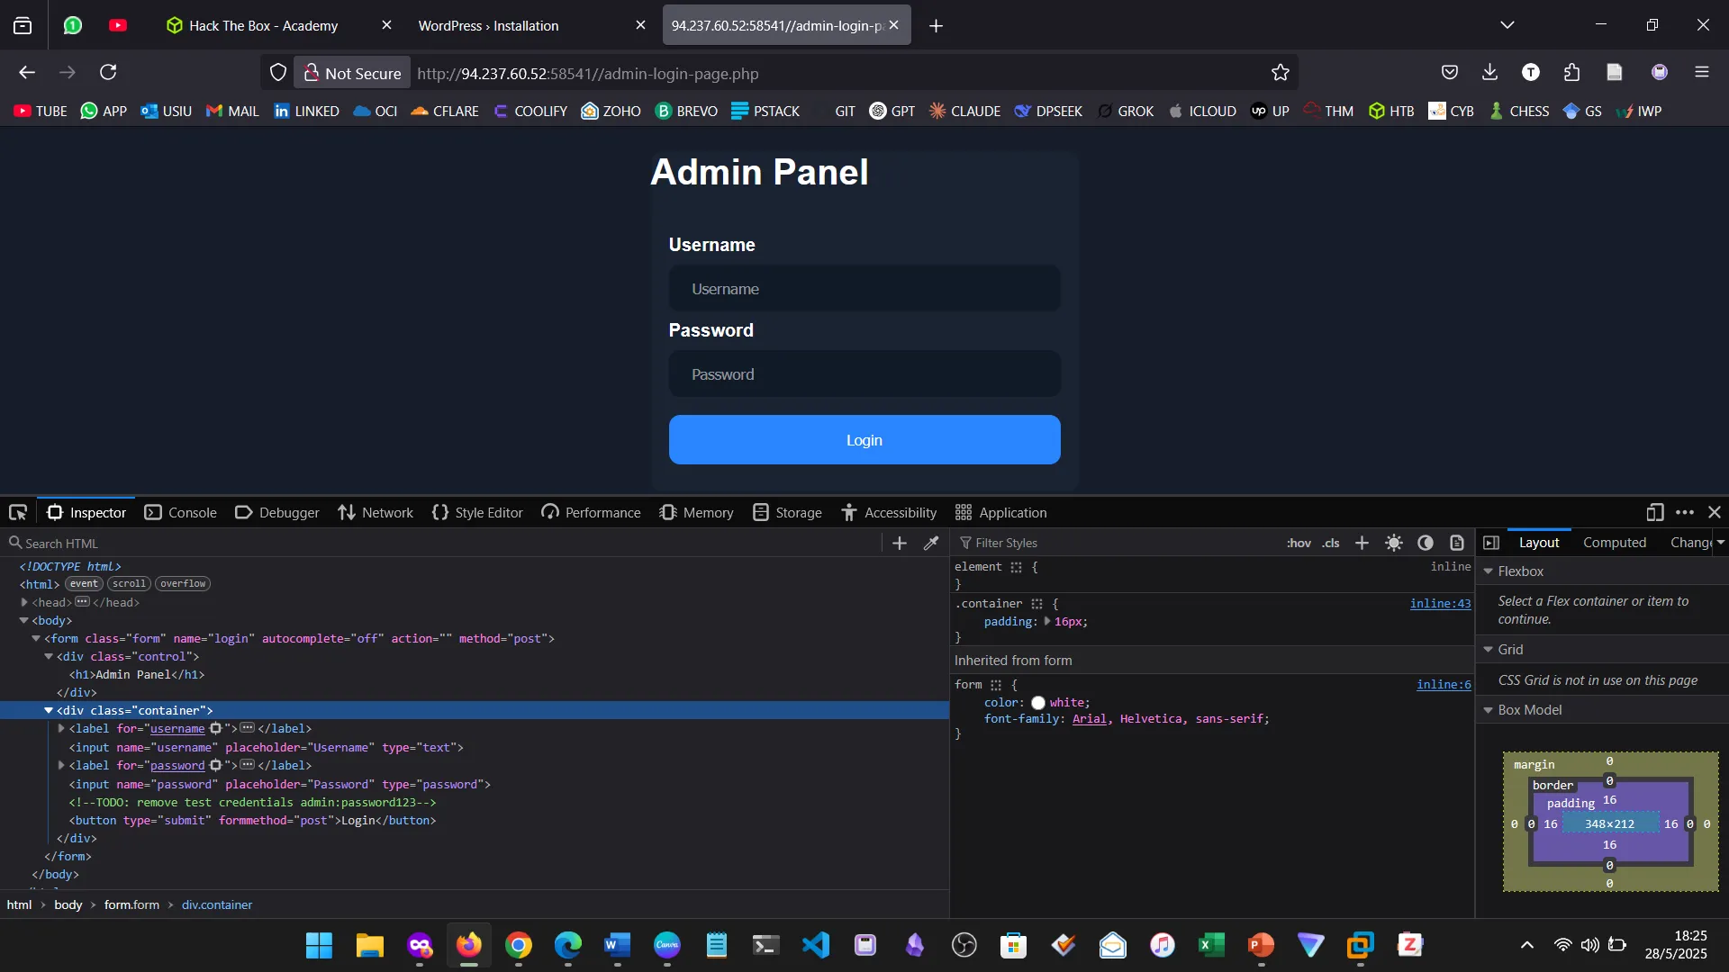Image resolution: width=1729 pixels, height=972 pixels.
Task: Toggle print media simulation icon
Action: 1457,543
